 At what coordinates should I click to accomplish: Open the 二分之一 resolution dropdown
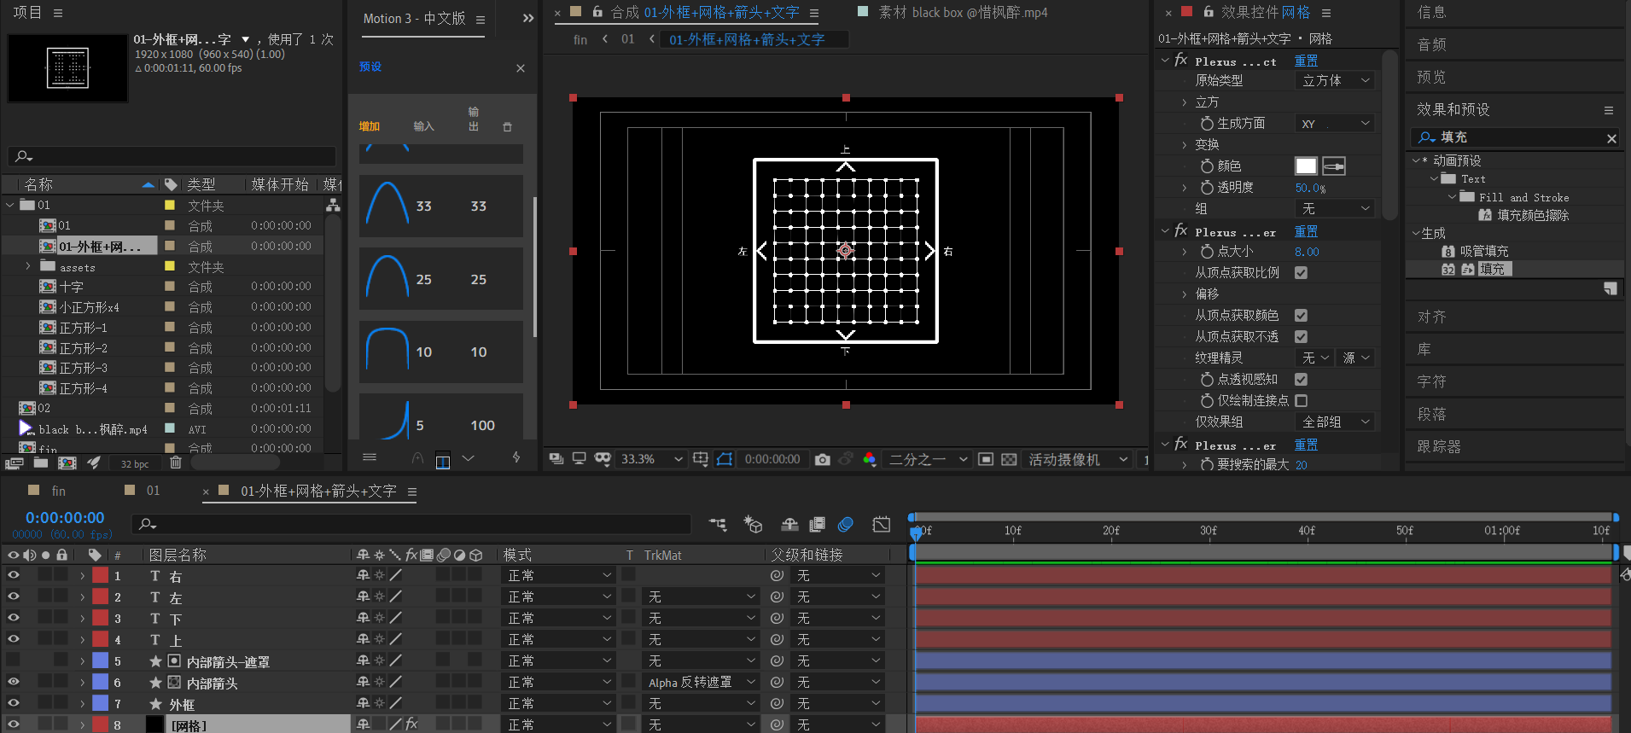pyautogui.click(x=929, y=459)
